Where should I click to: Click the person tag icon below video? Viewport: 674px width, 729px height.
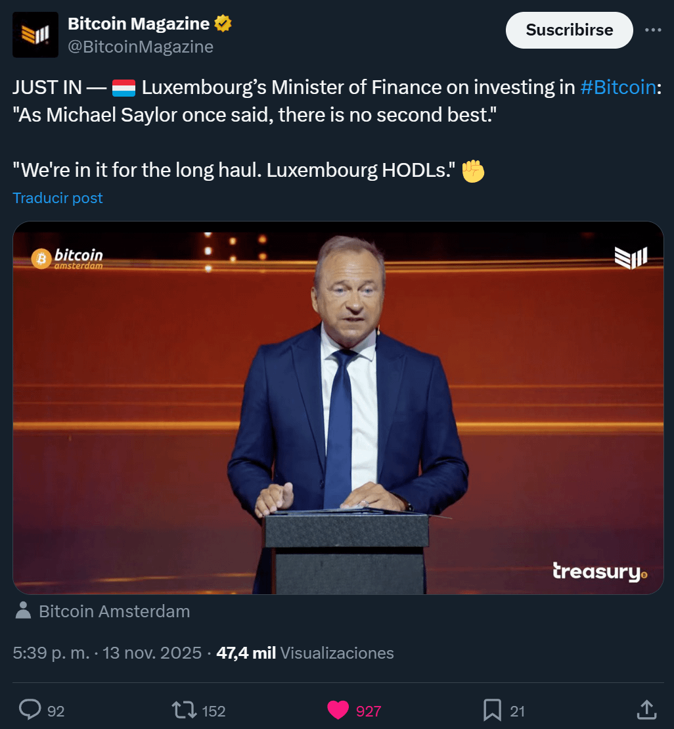tap(23, 611)
